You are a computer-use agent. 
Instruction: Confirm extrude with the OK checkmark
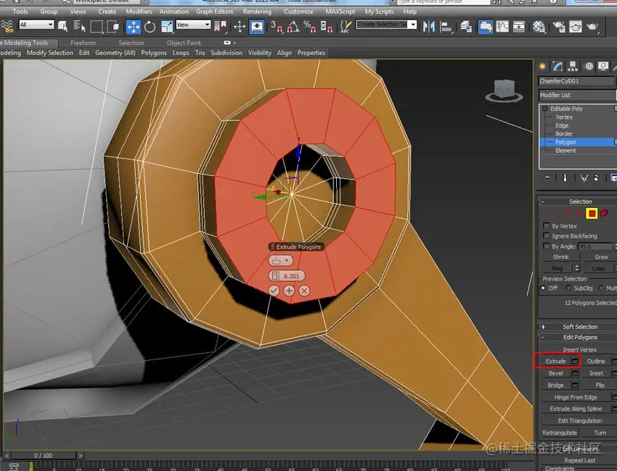point(274,290)
